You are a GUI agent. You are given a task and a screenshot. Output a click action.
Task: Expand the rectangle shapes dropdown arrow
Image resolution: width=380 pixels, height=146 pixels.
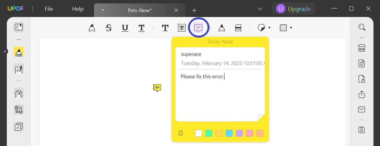point(291,28)
